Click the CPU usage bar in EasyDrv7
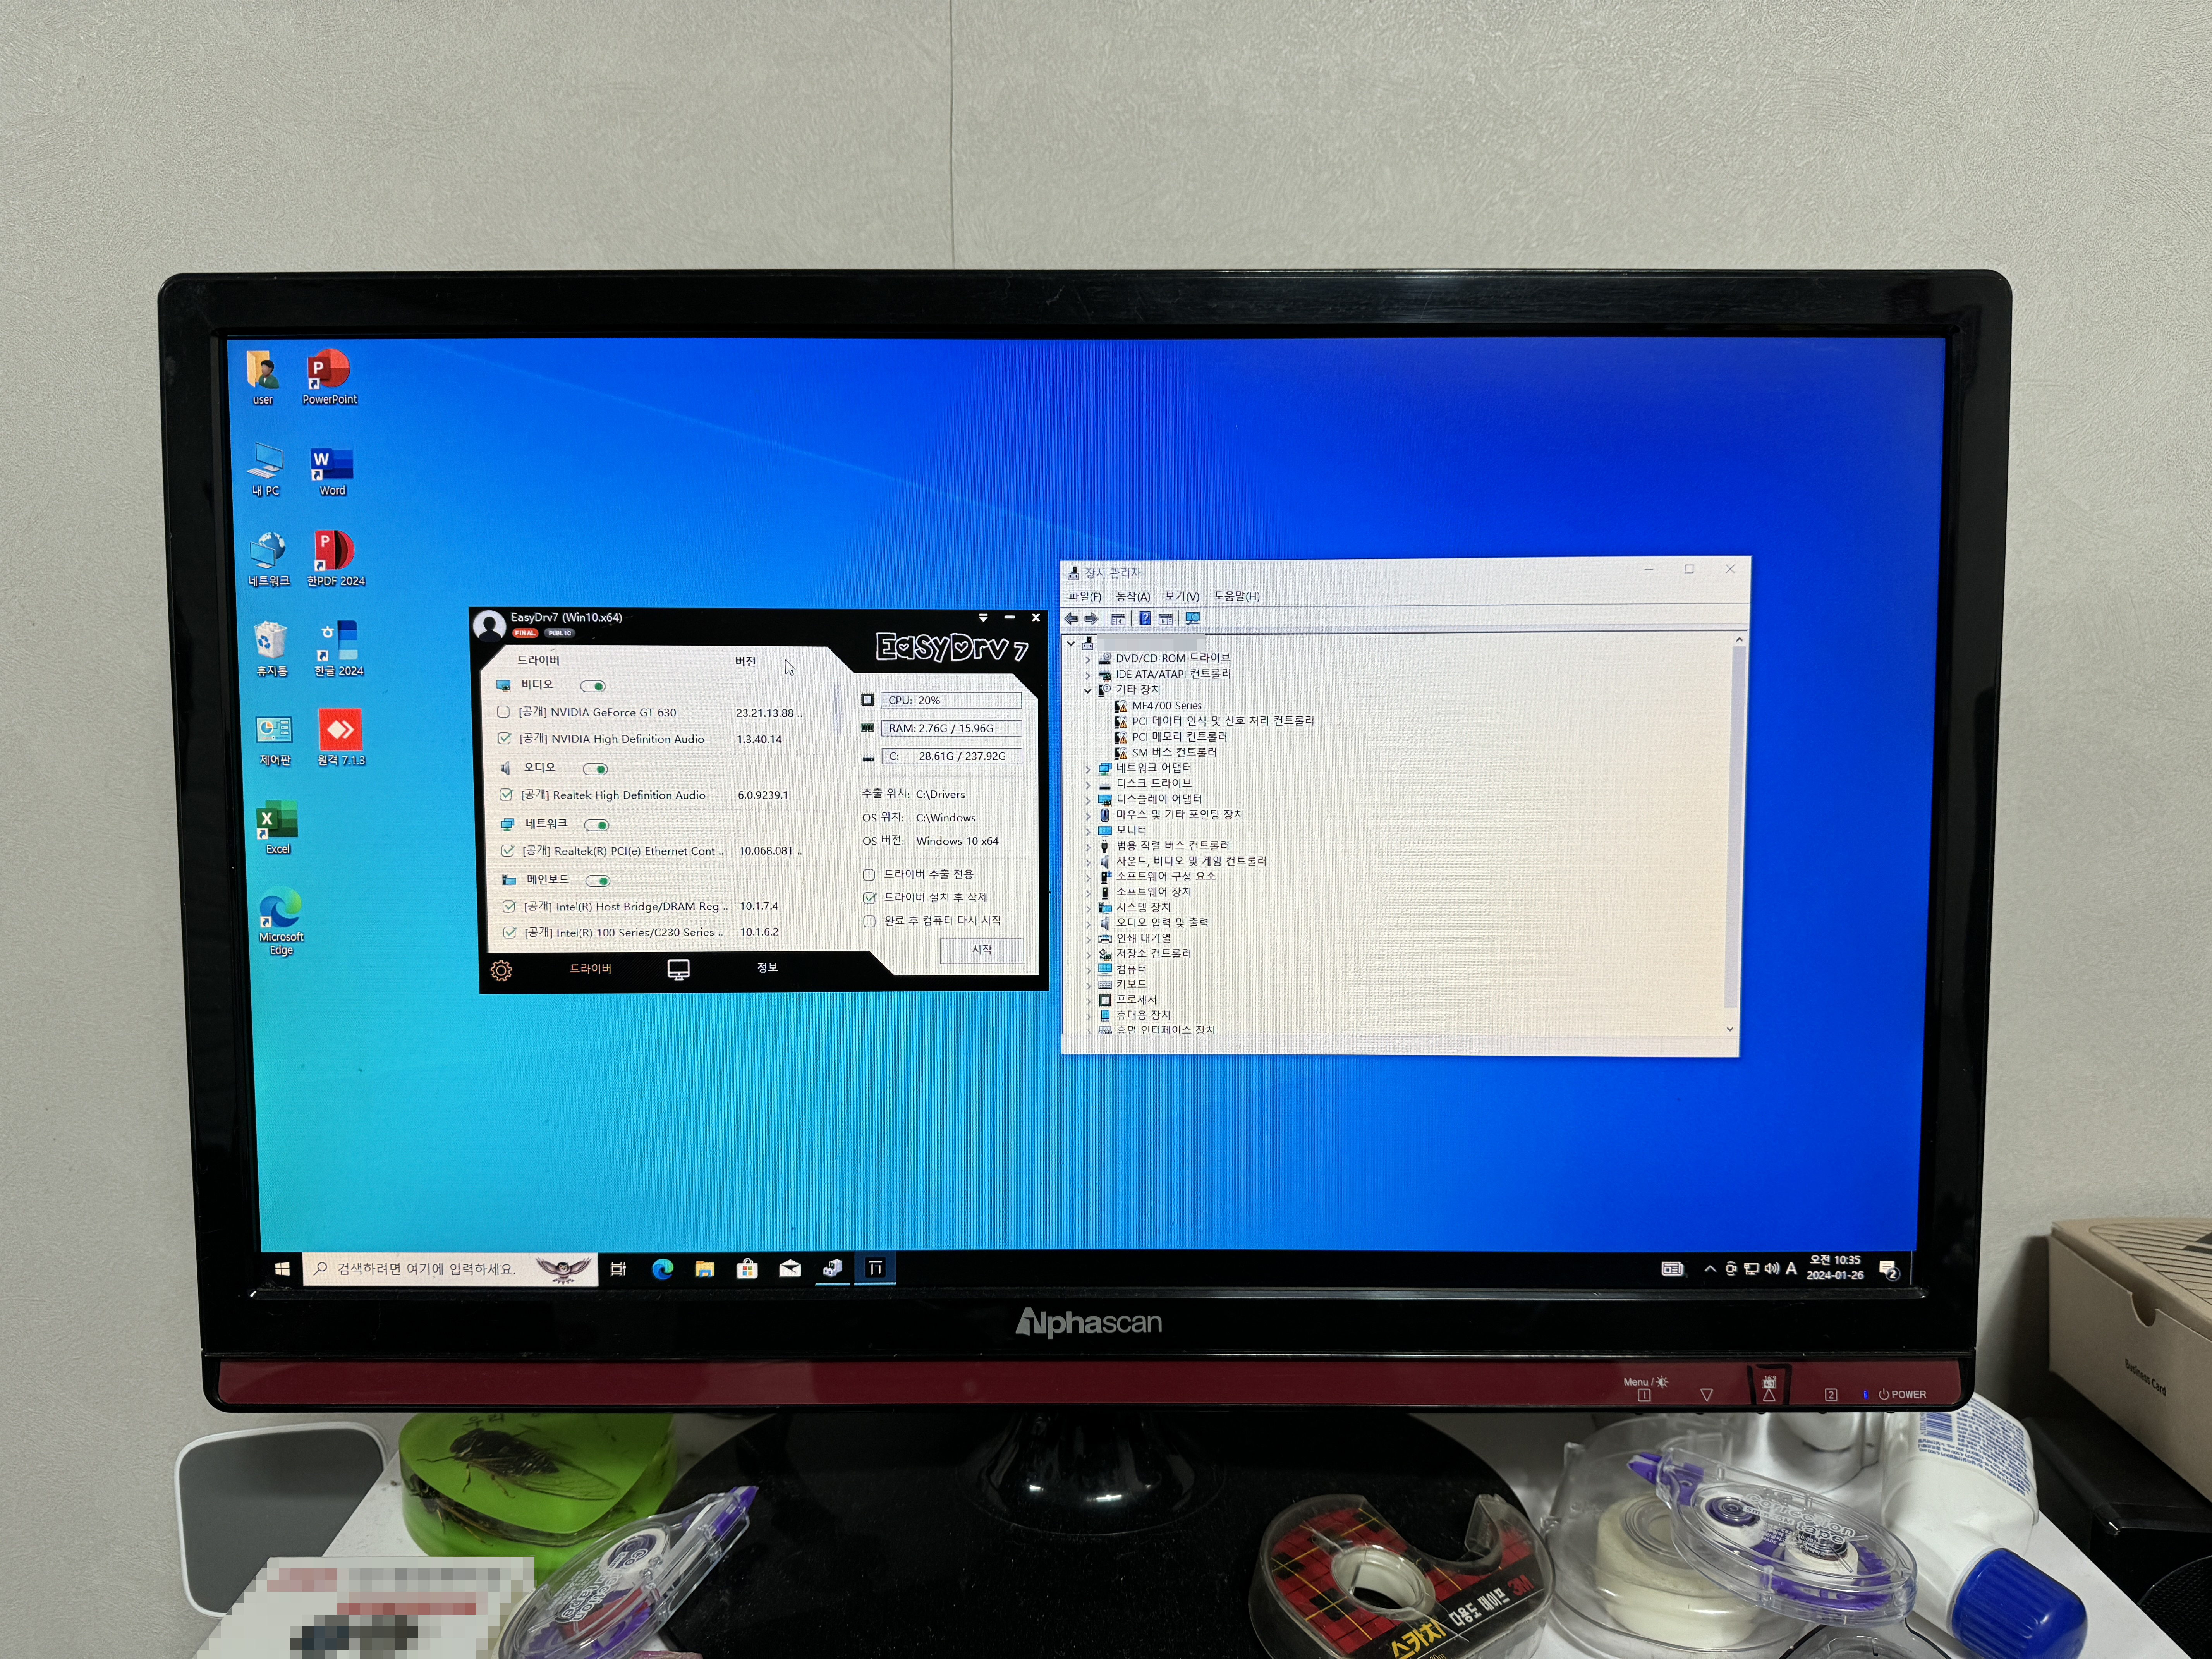The width and height of the screenshot is (2212, 1659). [951, 700]
